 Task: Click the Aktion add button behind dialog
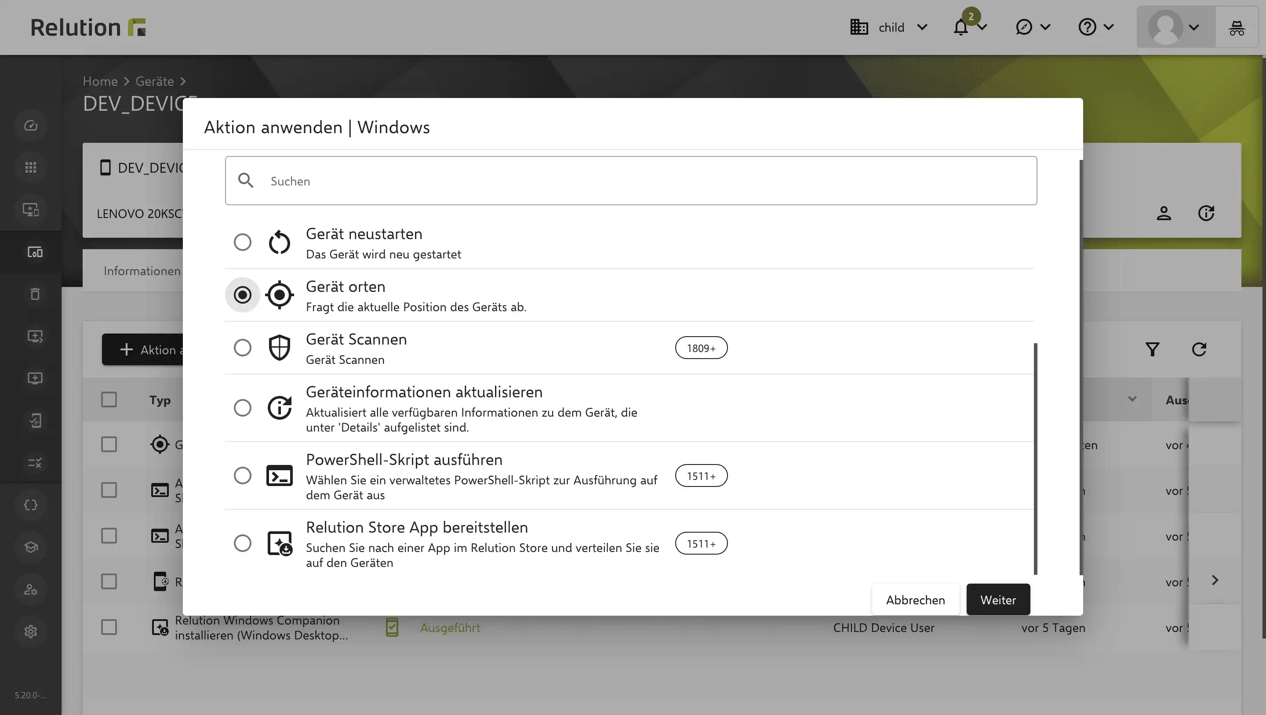pyautogui.click(x=142, y=350)
